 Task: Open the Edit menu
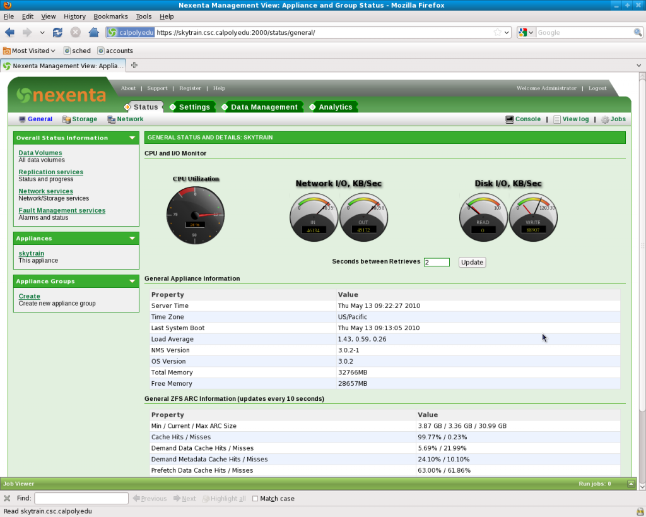pos(28,16)
